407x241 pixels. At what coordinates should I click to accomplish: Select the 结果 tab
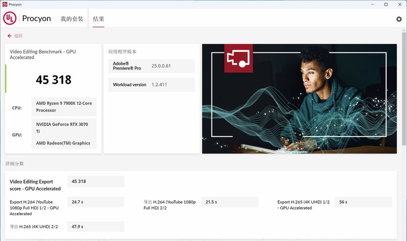click(98, 19)
